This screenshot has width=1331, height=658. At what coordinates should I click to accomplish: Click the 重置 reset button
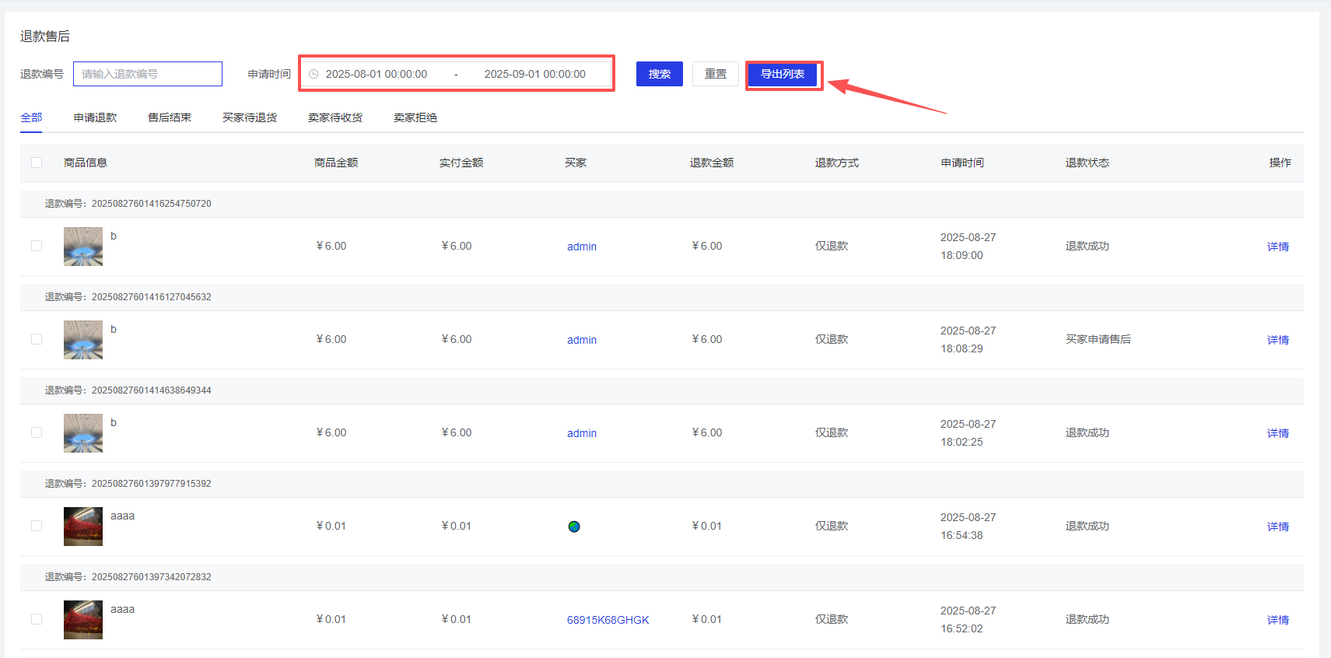click(x=715, y=74)
